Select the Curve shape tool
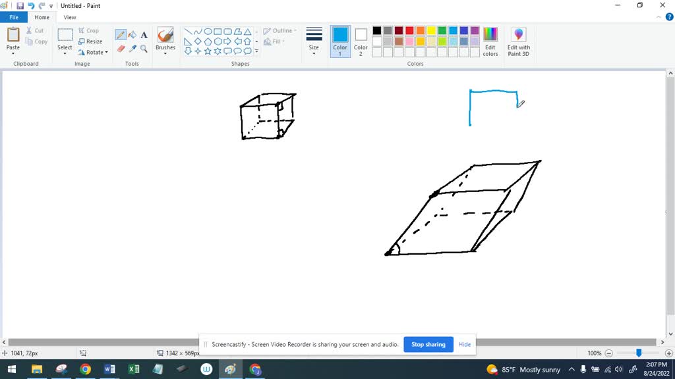 click(198, 31)
